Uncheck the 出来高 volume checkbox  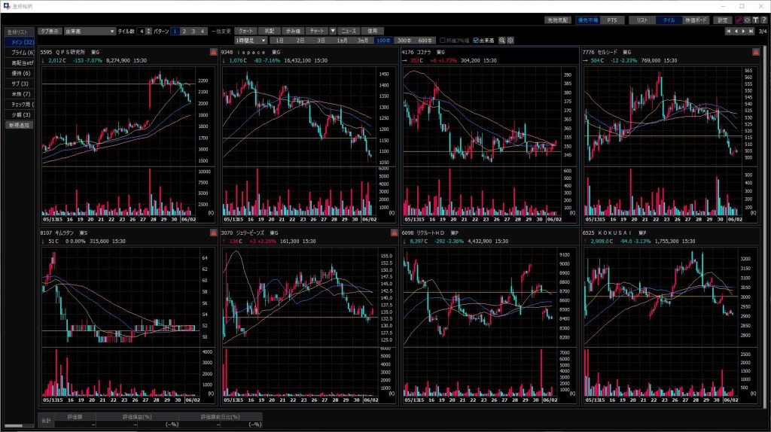tap(476, 40)
